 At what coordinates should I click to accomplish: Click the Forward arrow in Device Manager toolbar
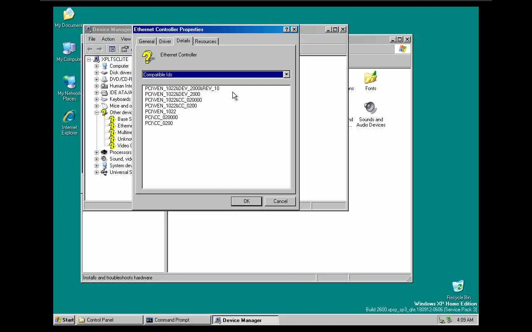99,49
